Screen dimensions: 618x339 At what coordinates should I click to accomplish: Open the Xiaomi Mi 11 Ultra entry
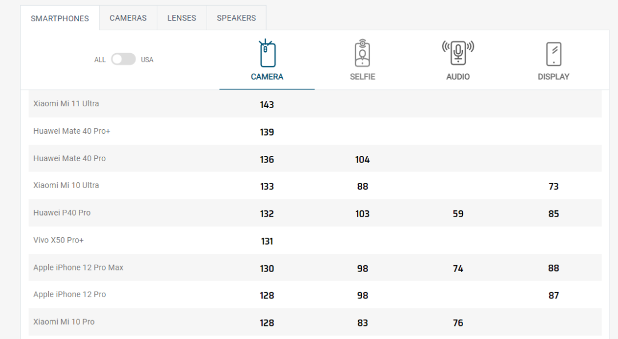pyautogui.click(x=66, y=104)
